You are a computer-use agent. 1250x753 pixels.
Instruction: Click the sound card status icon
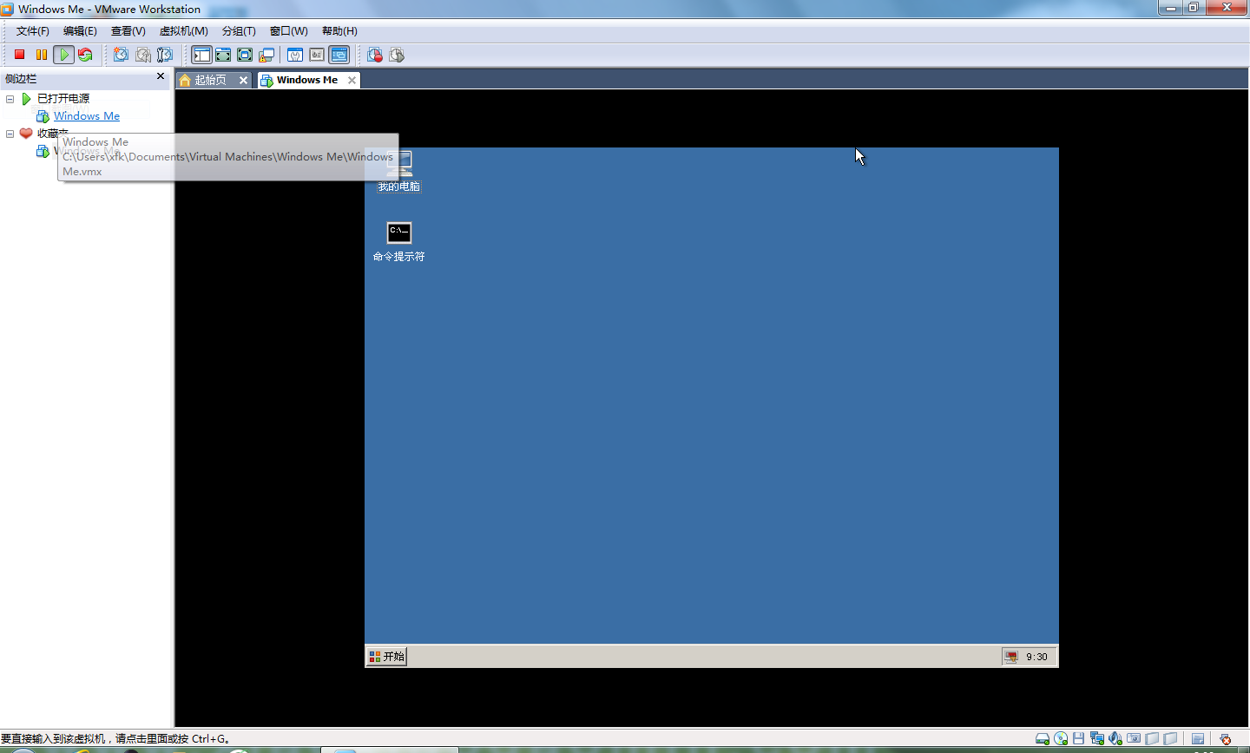1115,739
